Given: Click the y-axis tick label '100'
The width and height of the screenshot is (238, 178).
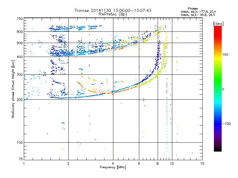Looking at the screenshot, I should click(20, 143).
